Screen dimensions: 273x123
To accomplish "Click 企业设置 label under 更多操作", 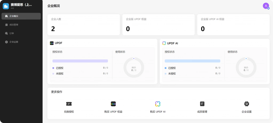I will 247,112.
